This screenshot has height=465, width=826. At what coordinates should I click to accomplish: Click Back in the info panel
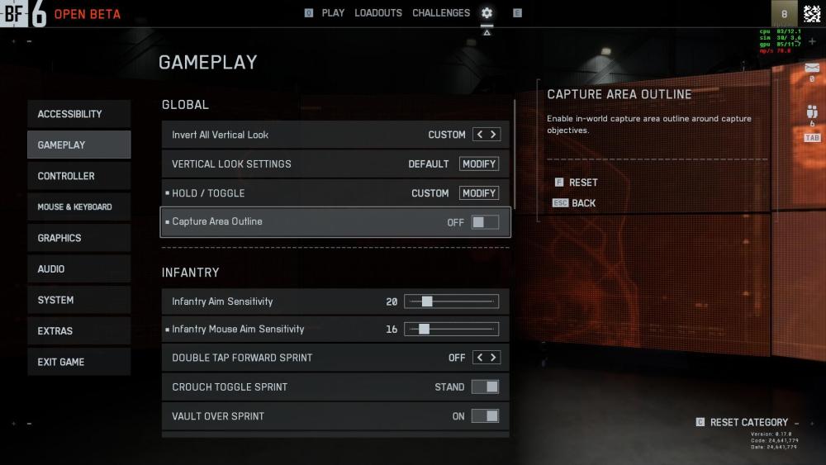click(584, 202)
